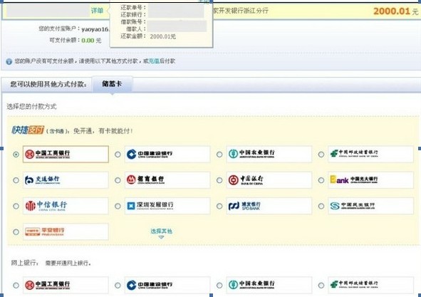Pick the 中信银行 radio button
Viewport: 421px width, 297px height.
tap(16, 206)
